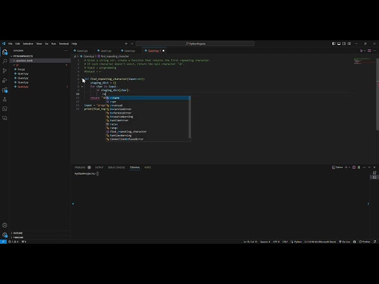Open Ques4.py in the Explorer tree
Screen dimensions: 379x284
[x=40, y=87]
